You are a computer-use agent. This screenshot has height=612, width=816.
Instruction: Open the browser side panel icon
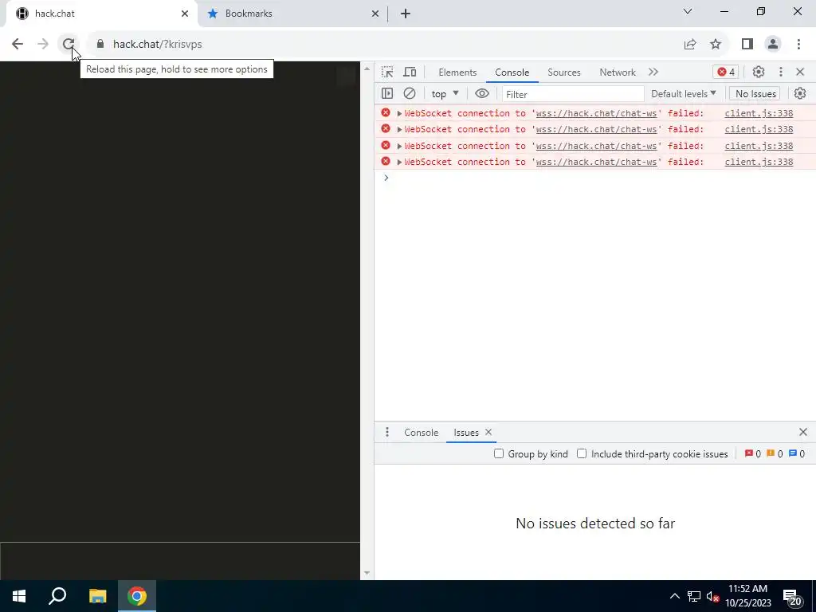click(747, 45)
